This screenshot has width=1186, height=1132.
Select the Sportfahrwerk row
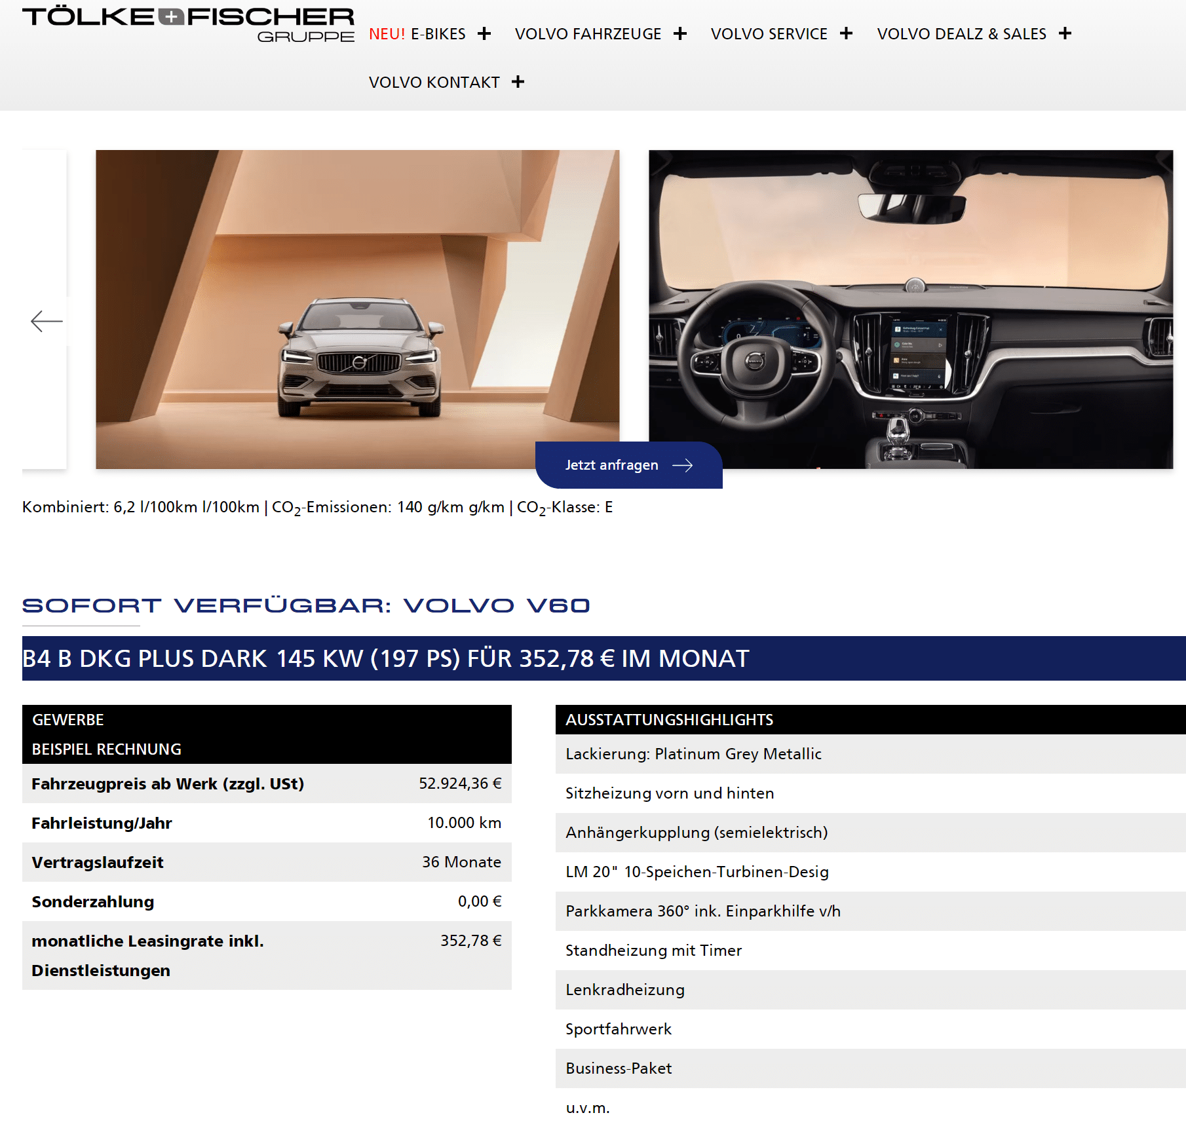click(871, 1029)
